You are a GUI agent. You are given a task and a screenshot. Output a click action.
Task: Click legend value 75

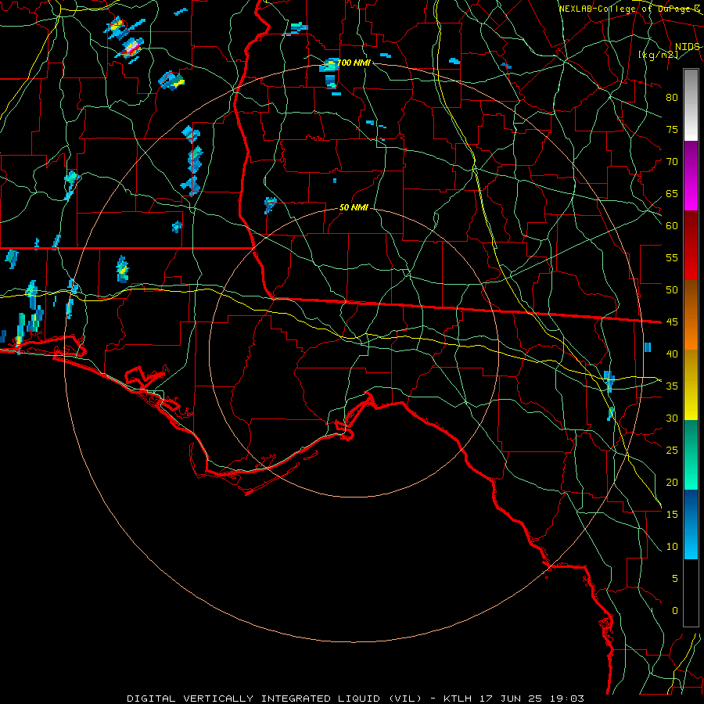(x=672, y=130)
